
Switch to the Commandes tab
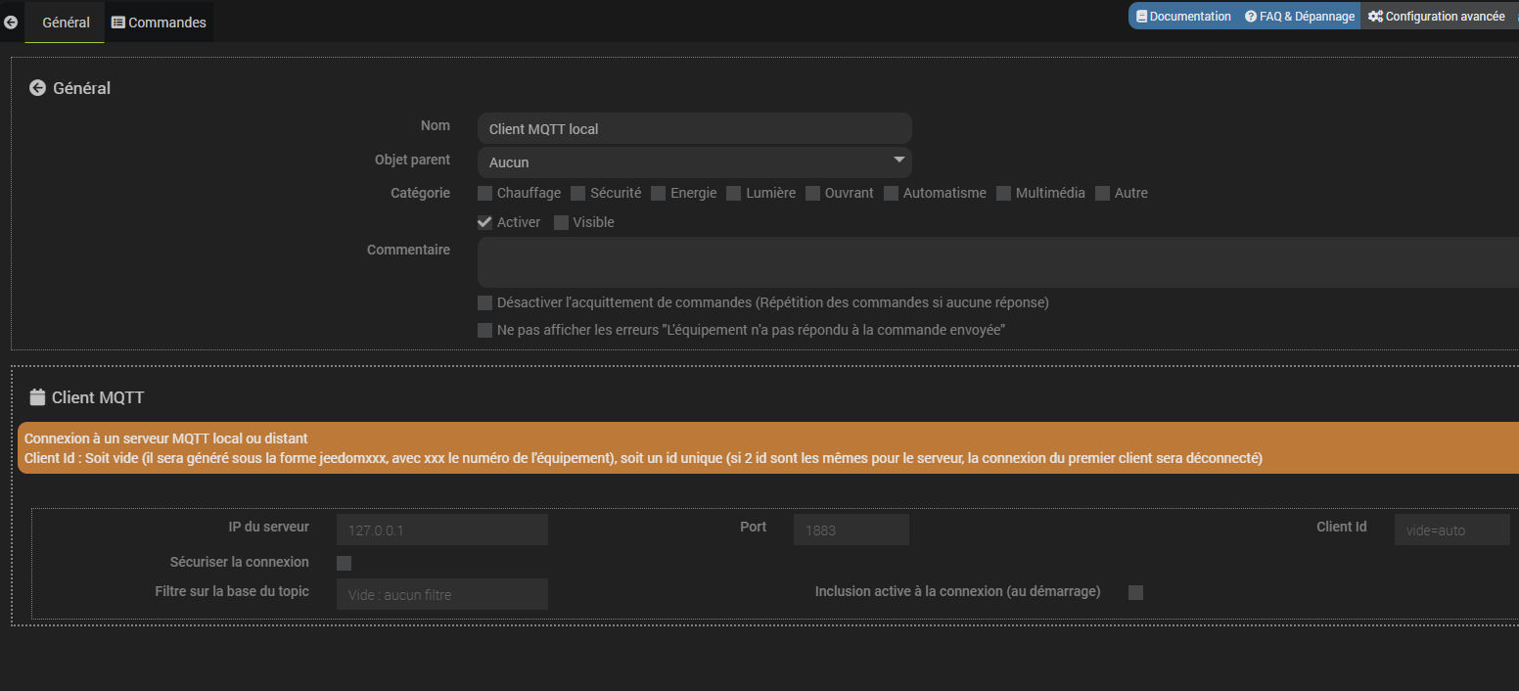[166, 23]
